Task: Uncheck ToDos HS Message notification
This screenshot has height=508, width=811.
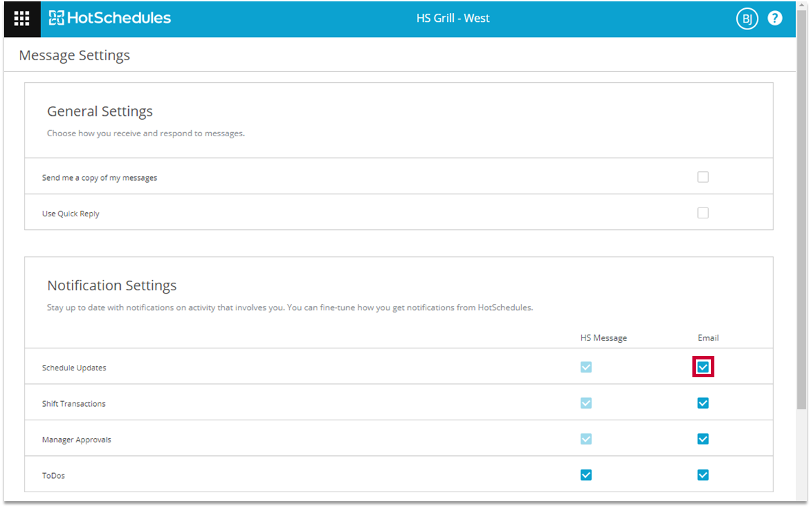Action: pyautogui.click(x=585, y=475)
